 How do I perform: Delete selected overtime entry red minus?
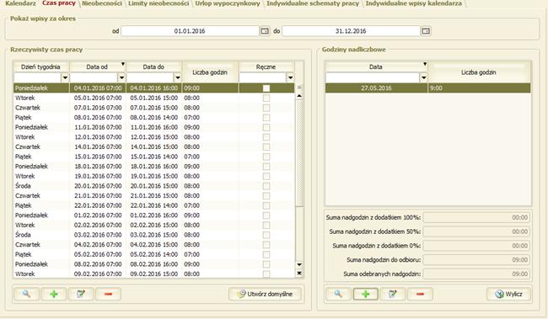coord(420,294)
